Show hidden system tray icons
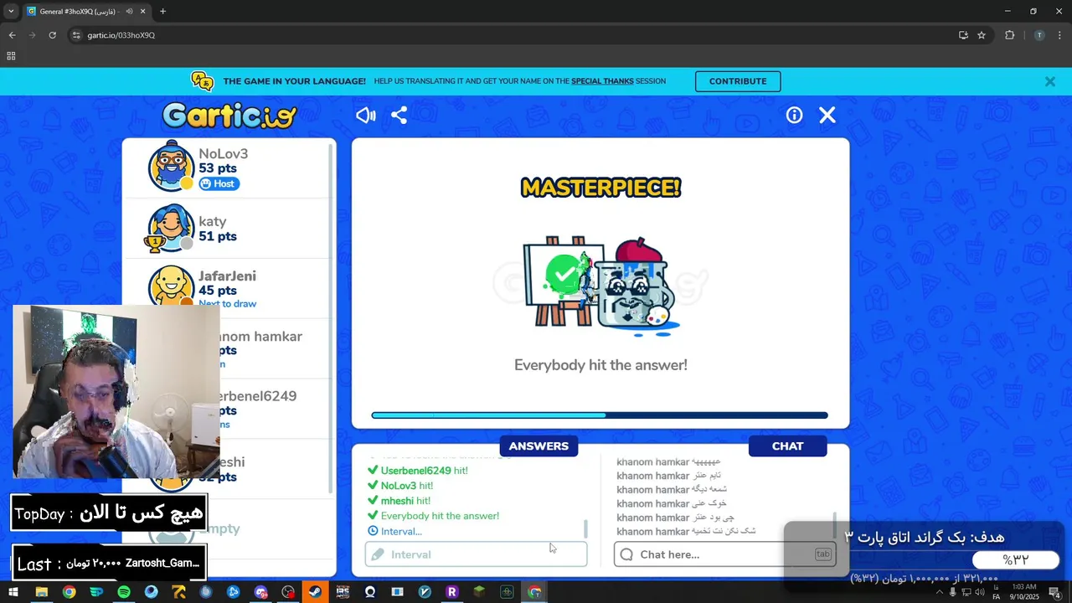Viewport: 1072px width, 603px height. point(939,592)
